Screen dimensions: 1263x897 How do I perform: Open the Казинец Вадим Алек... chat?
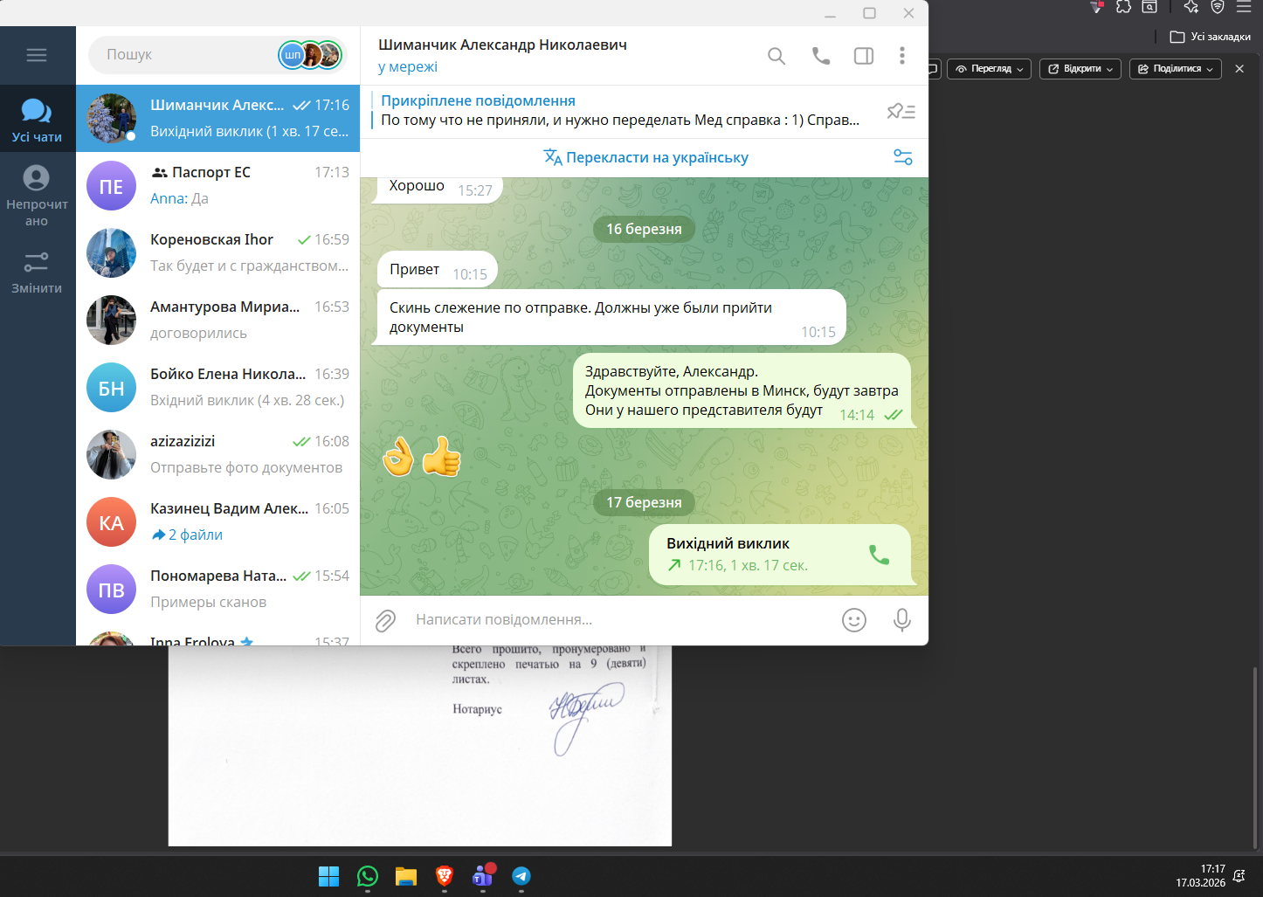[x=218, y=521]
